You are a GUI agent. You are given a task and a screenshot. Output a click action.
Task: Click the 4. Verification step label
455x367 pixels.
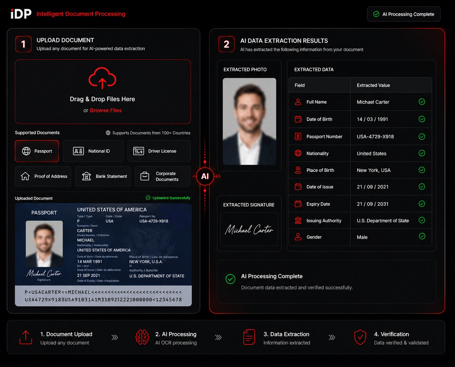coord(391,334)
